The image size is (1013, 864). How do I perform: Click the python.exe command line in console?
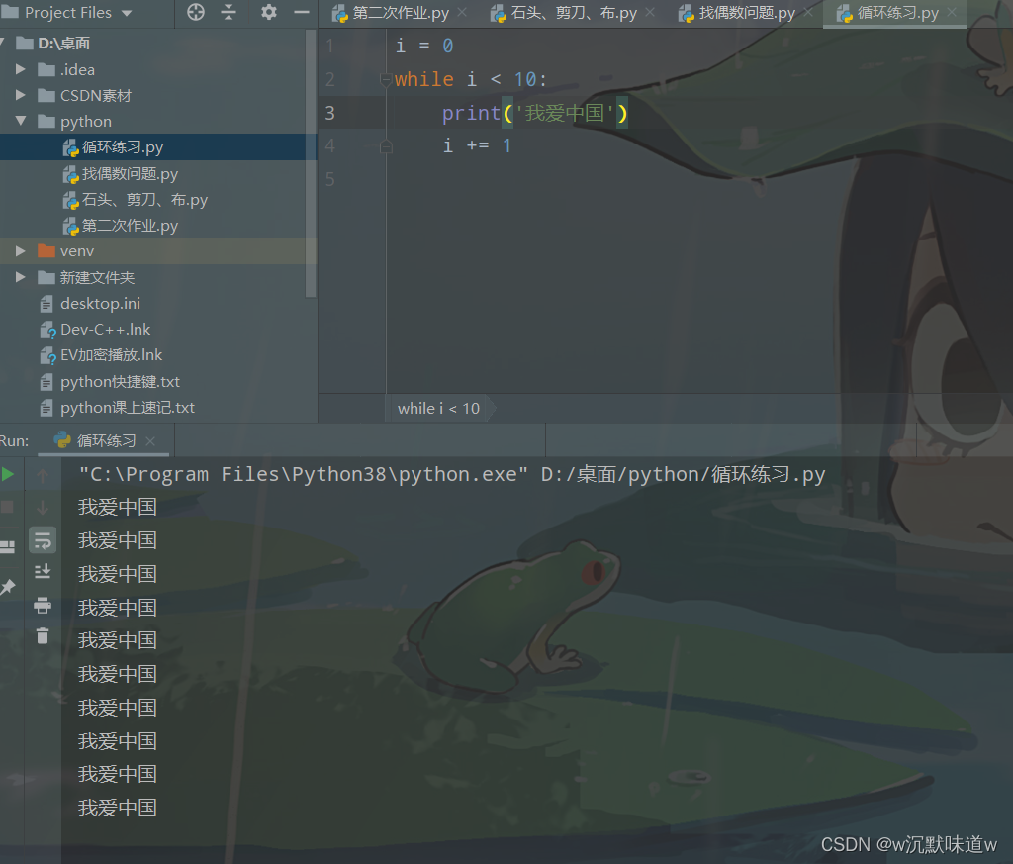[451, 474]
